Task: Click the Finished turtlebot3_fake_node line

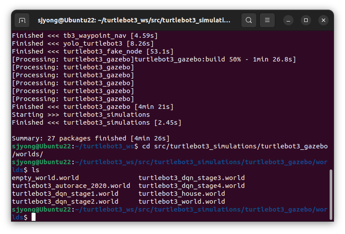Action: (93, 51)
